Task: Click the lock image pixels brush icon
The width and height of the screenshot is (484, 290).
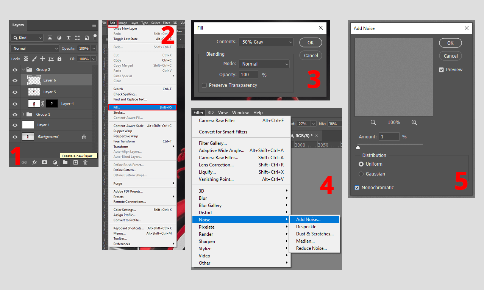Action: tap(34, 59)
